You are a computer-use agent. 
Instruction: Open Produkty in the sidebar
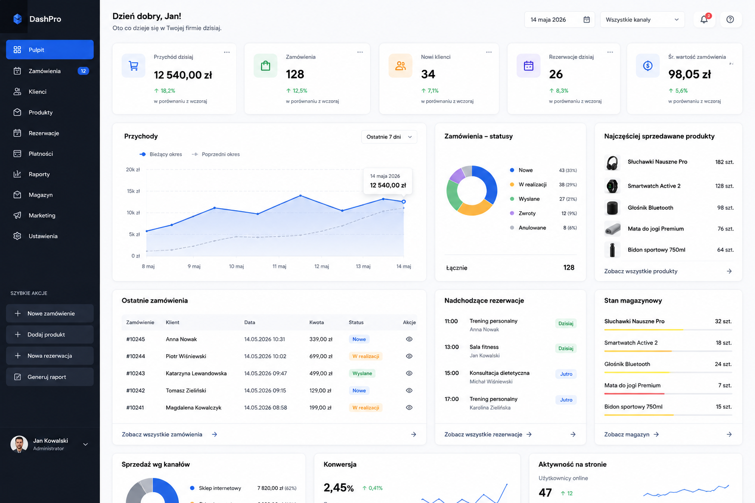point(50,112)
